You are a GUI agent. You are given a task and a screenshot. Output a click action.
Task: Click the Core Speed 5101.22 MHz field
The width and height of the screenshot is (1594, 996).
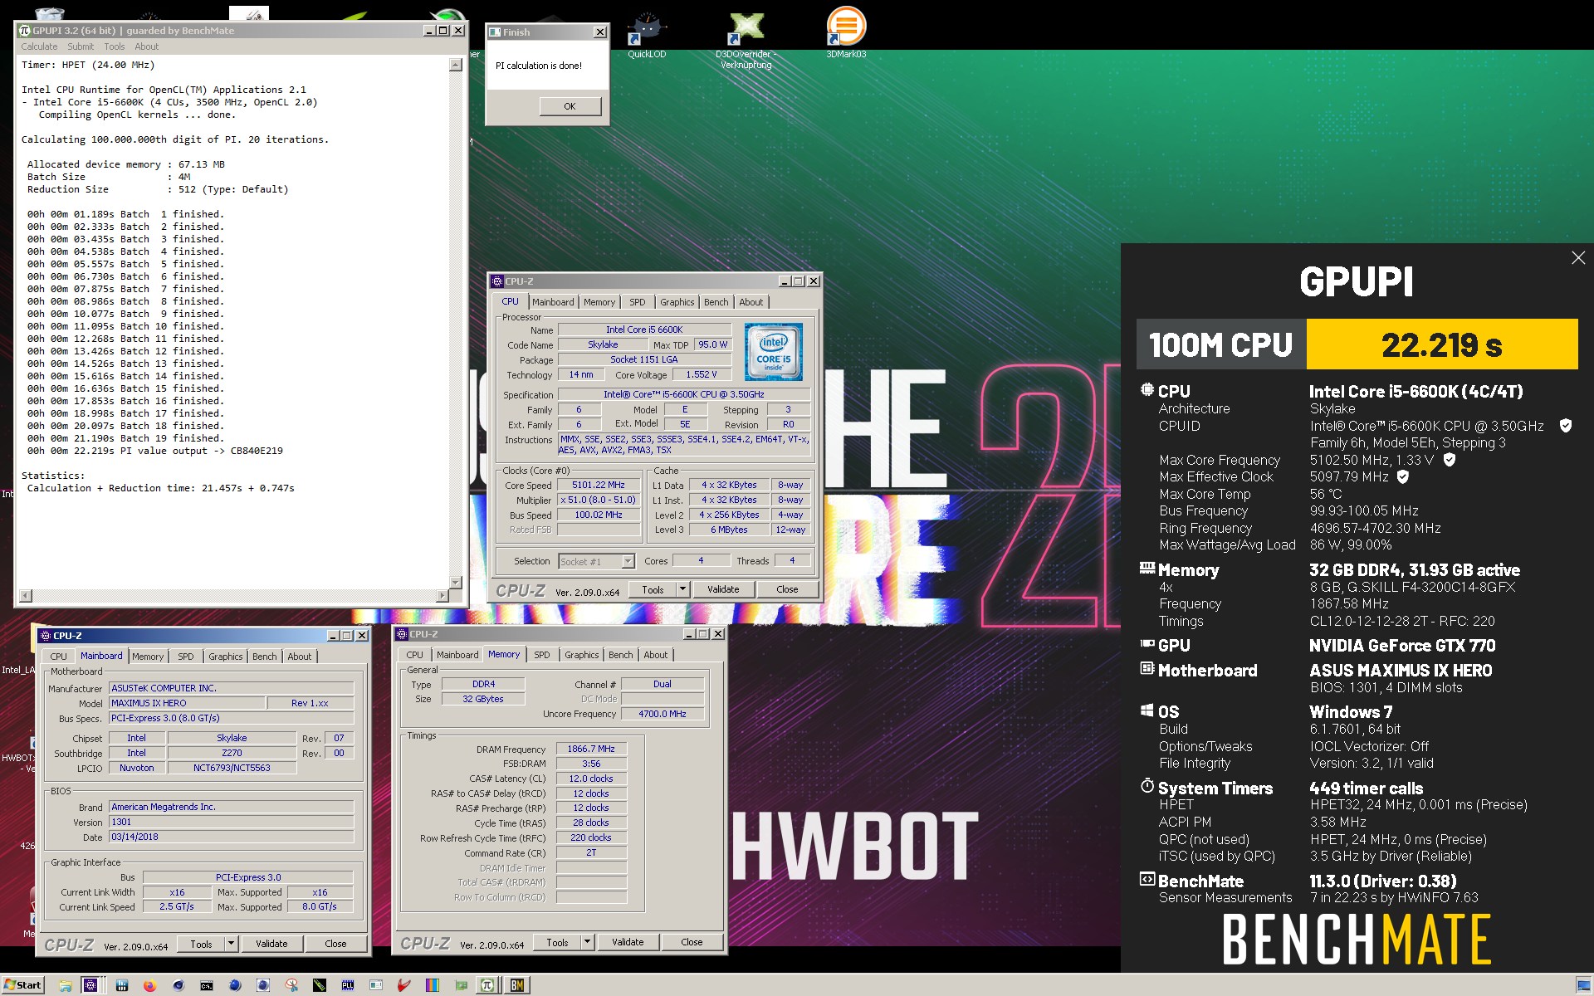(x=599, y=485)
